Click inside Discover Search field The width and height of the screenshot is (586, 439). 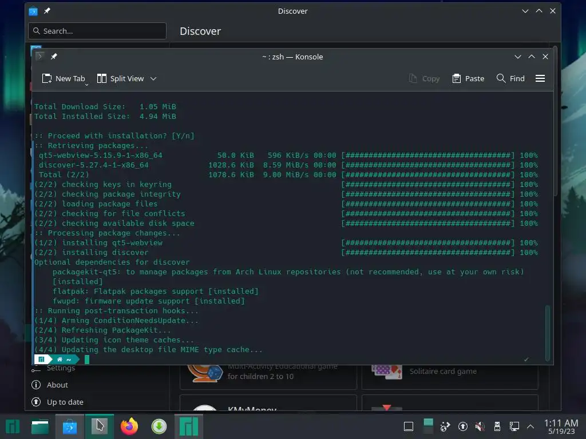pyautogui.click(x=97, y=31)
